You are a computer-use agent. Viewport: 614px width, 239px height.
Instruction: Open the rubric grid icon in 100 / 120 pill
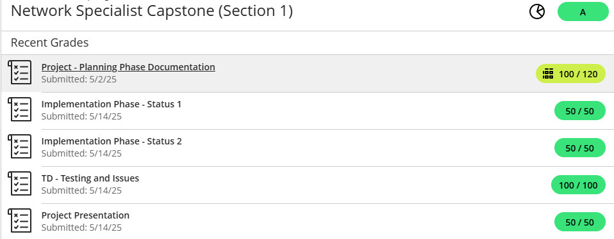548,74
